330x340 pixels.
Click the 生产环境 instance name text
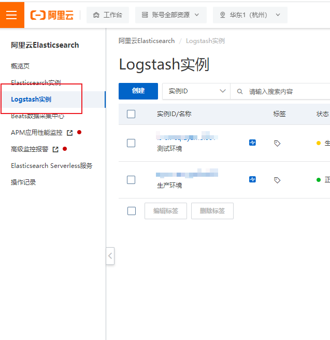[x=169, y=186]
